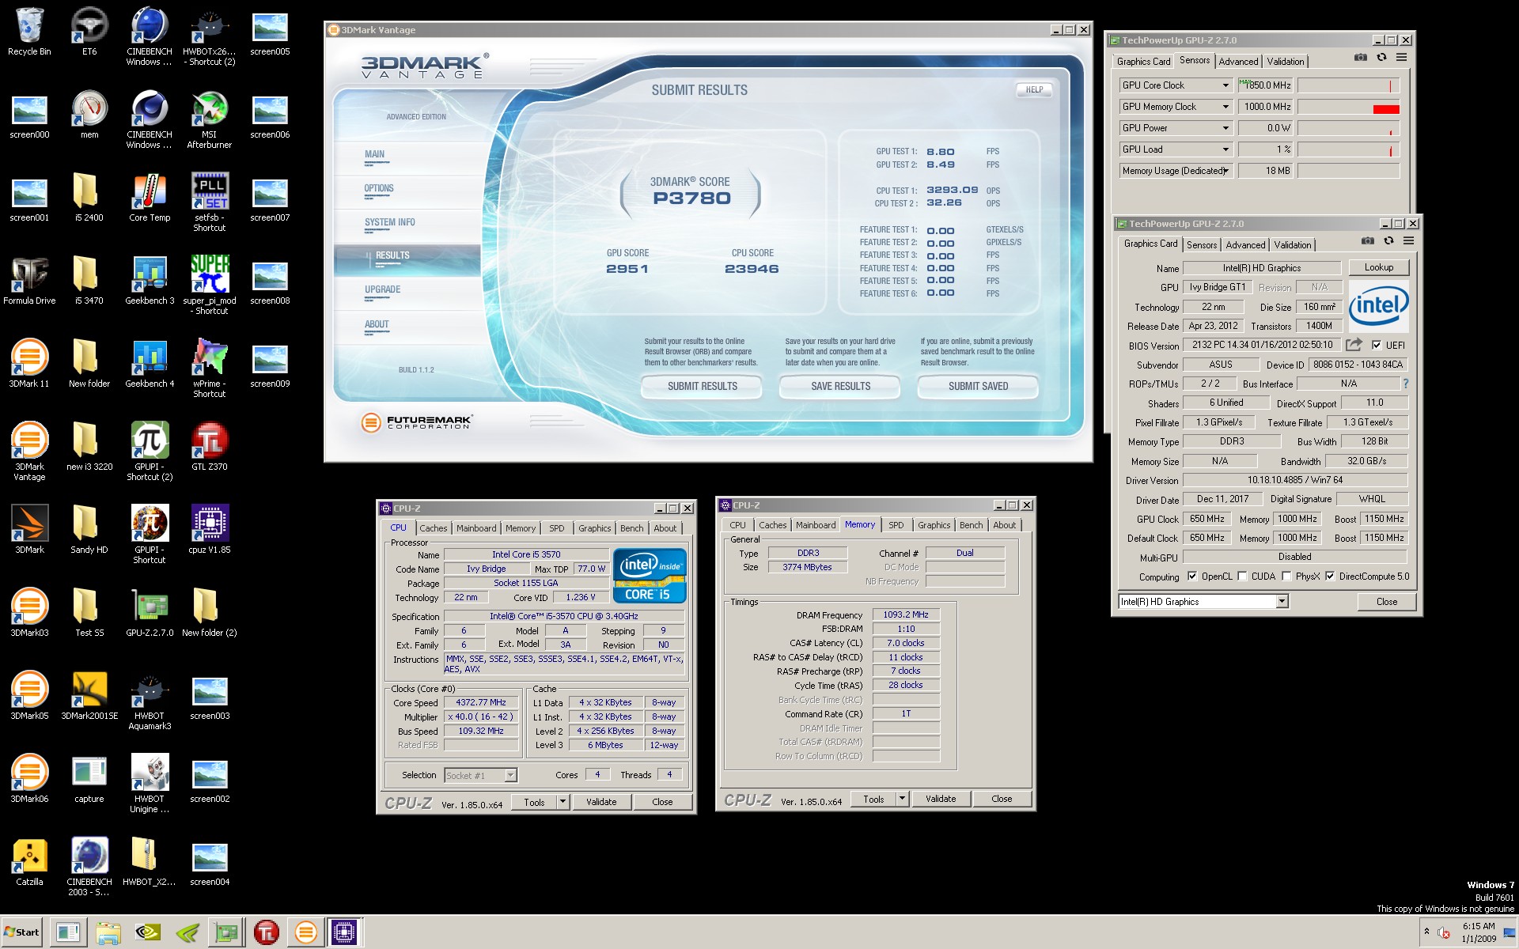Open the Catzilla desktop icon
This screenshot has width=1519, height=949.
tap(29, 862)
